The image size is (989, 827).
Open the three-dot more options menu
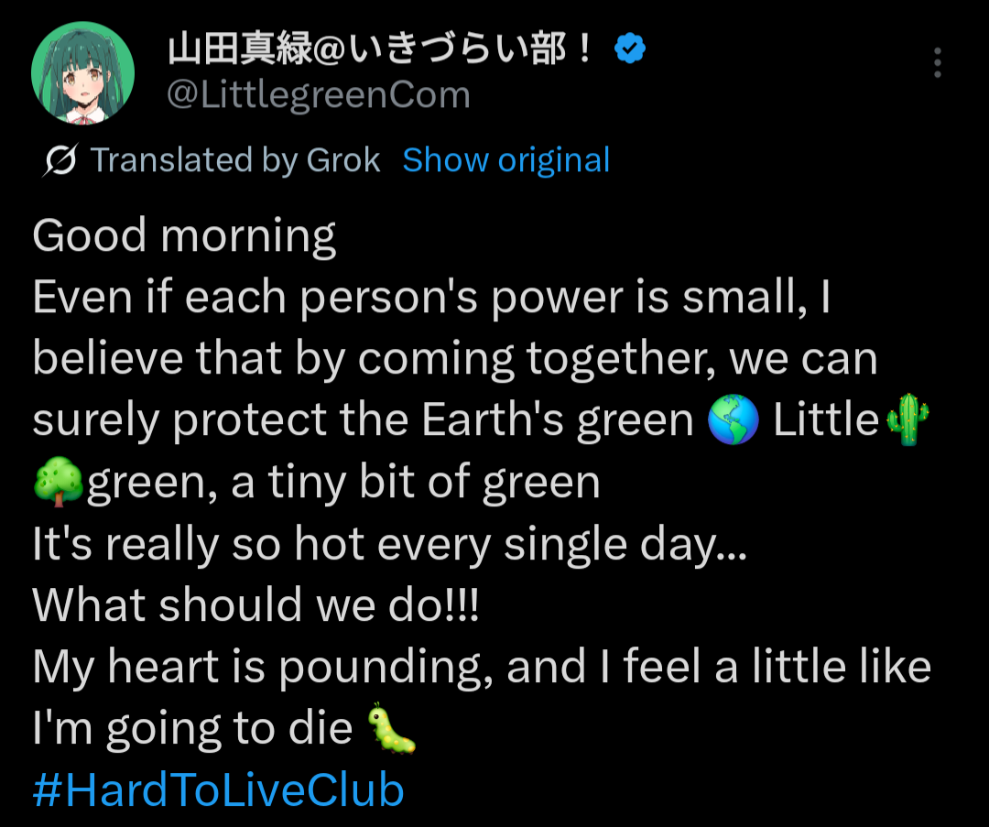tap(938, 62)
